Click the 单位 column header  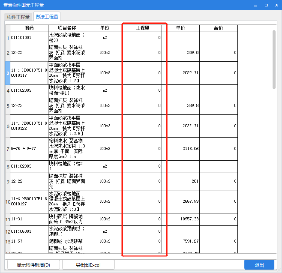click(x=105, y=28)
